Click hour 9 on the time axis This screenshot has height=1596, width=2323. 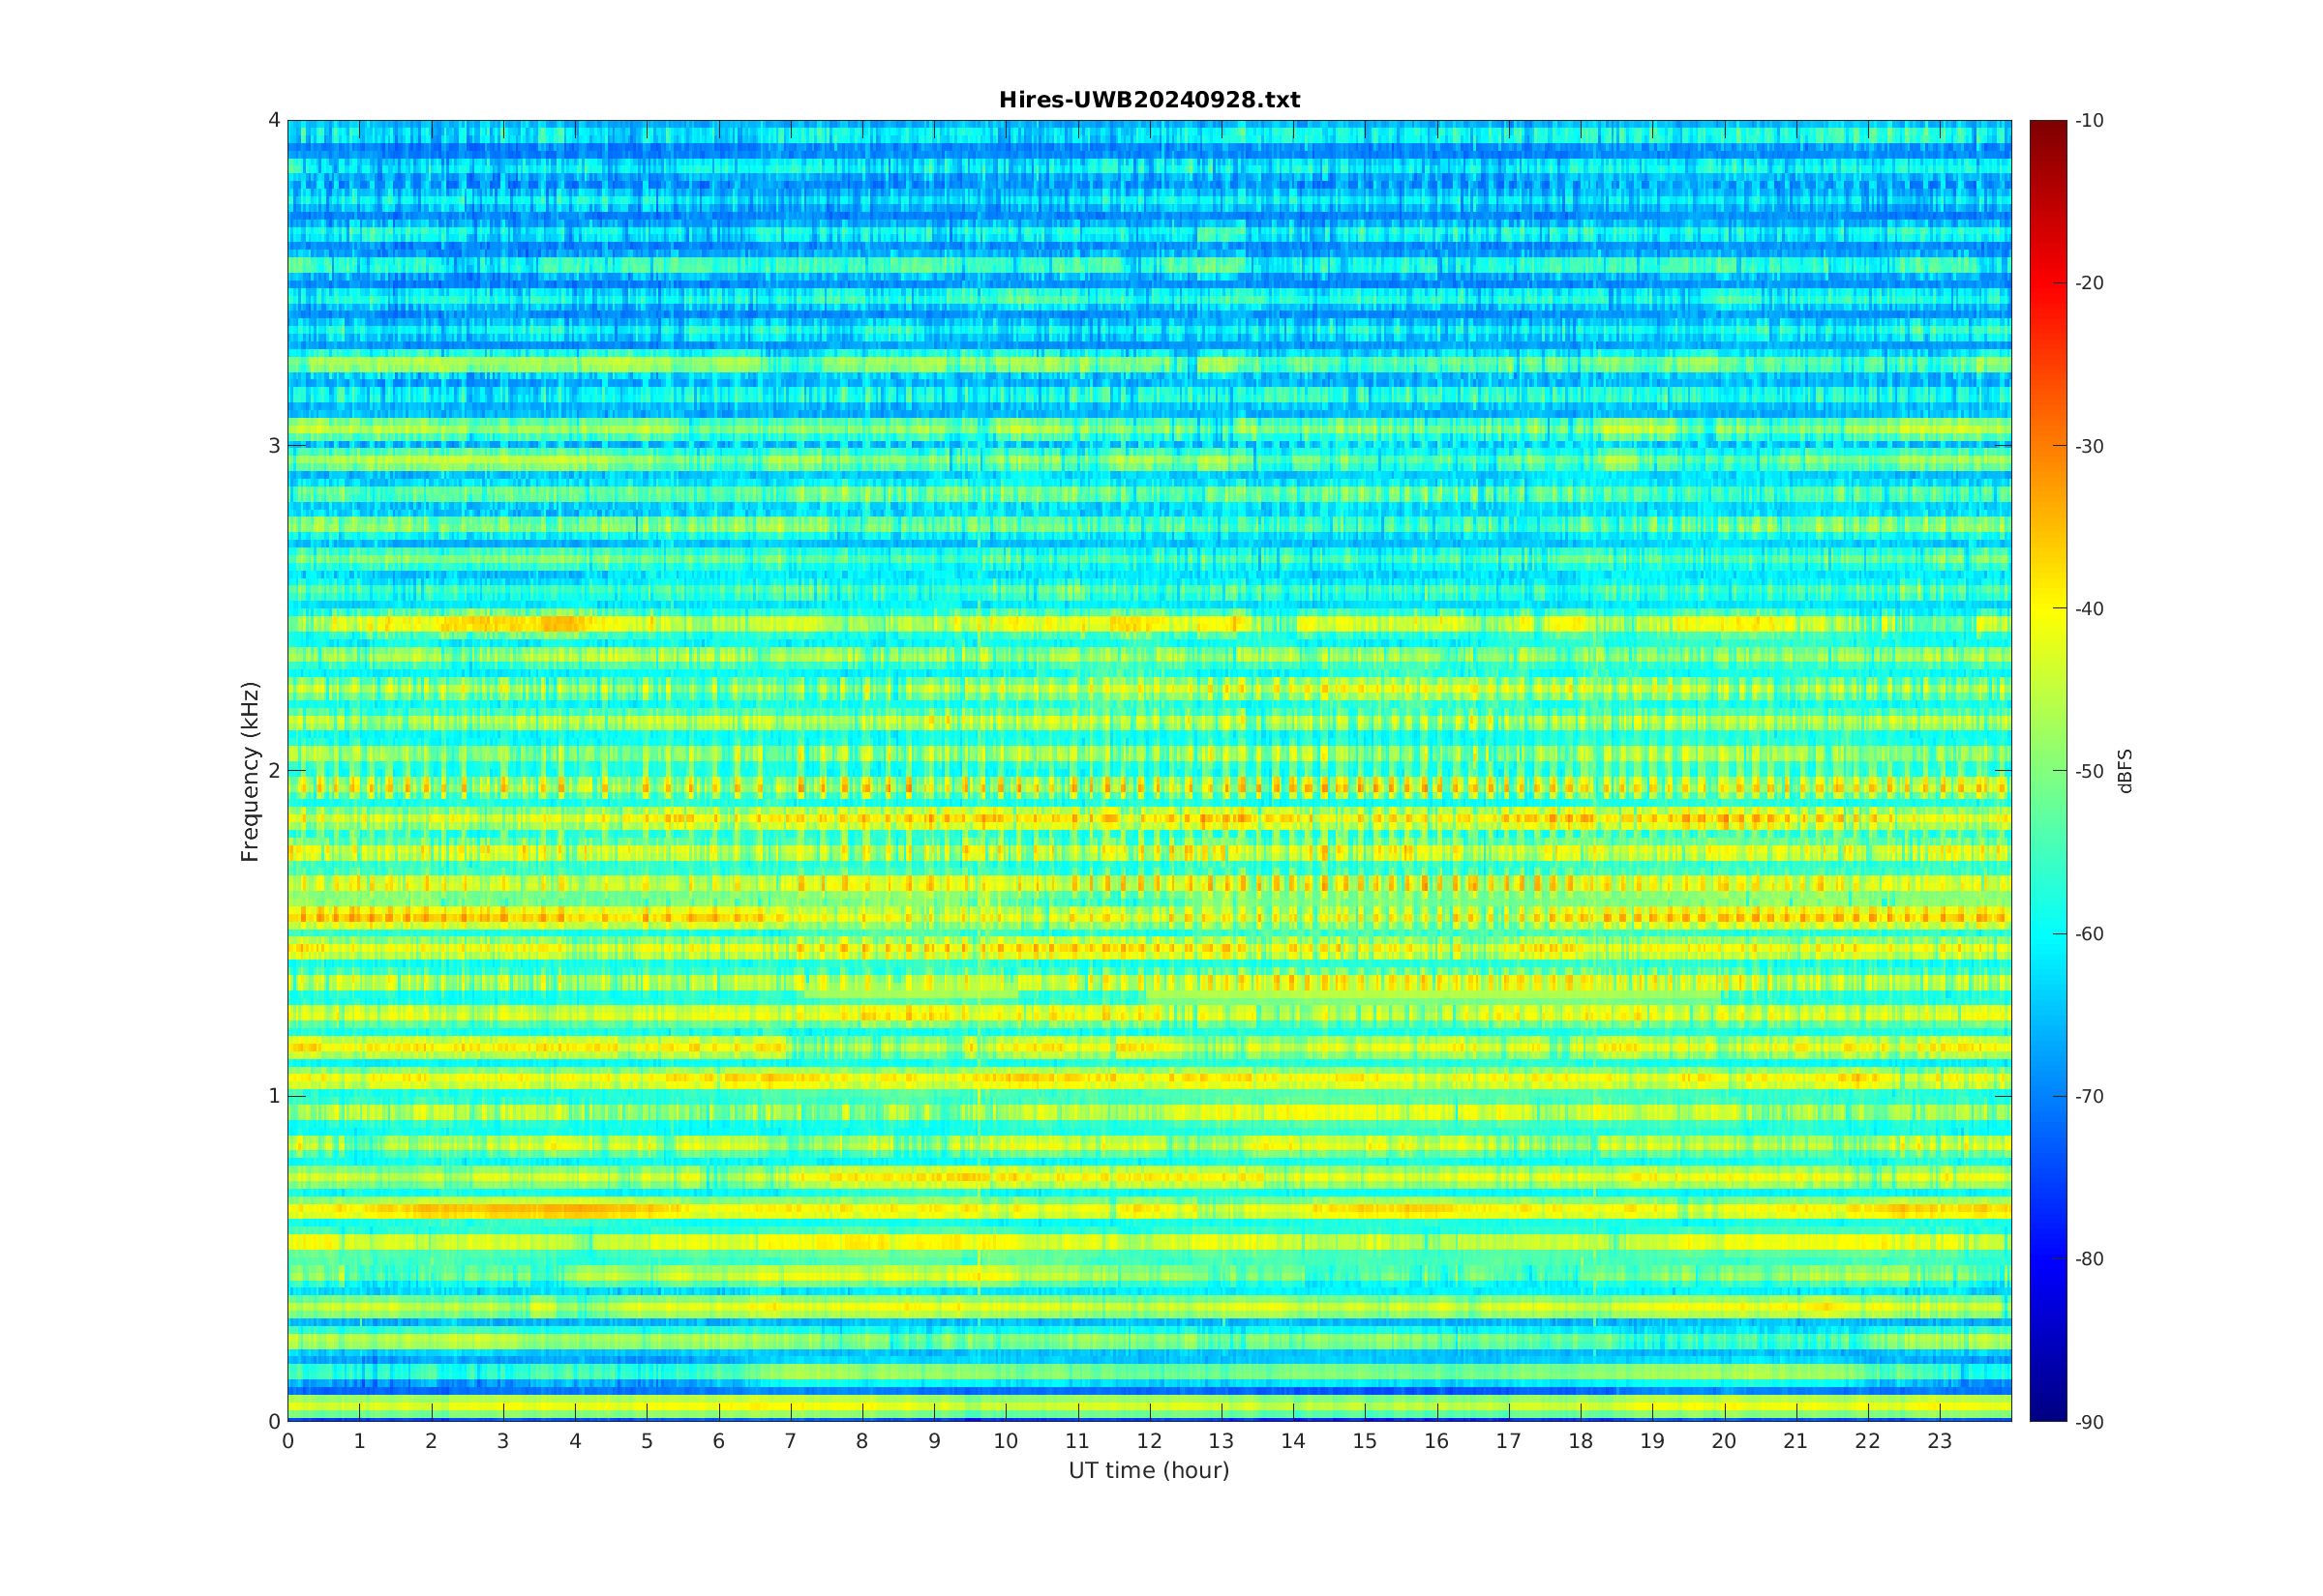[x=934, y=1441]
